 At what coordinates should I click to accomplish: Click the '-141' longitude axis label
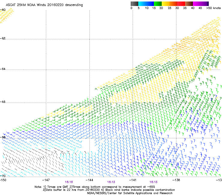click(133, 180)
